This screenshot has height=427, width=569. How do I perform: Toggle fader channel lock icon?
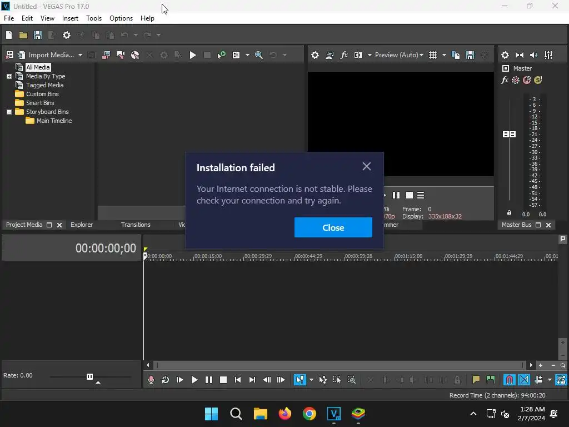tap(509, 213)
